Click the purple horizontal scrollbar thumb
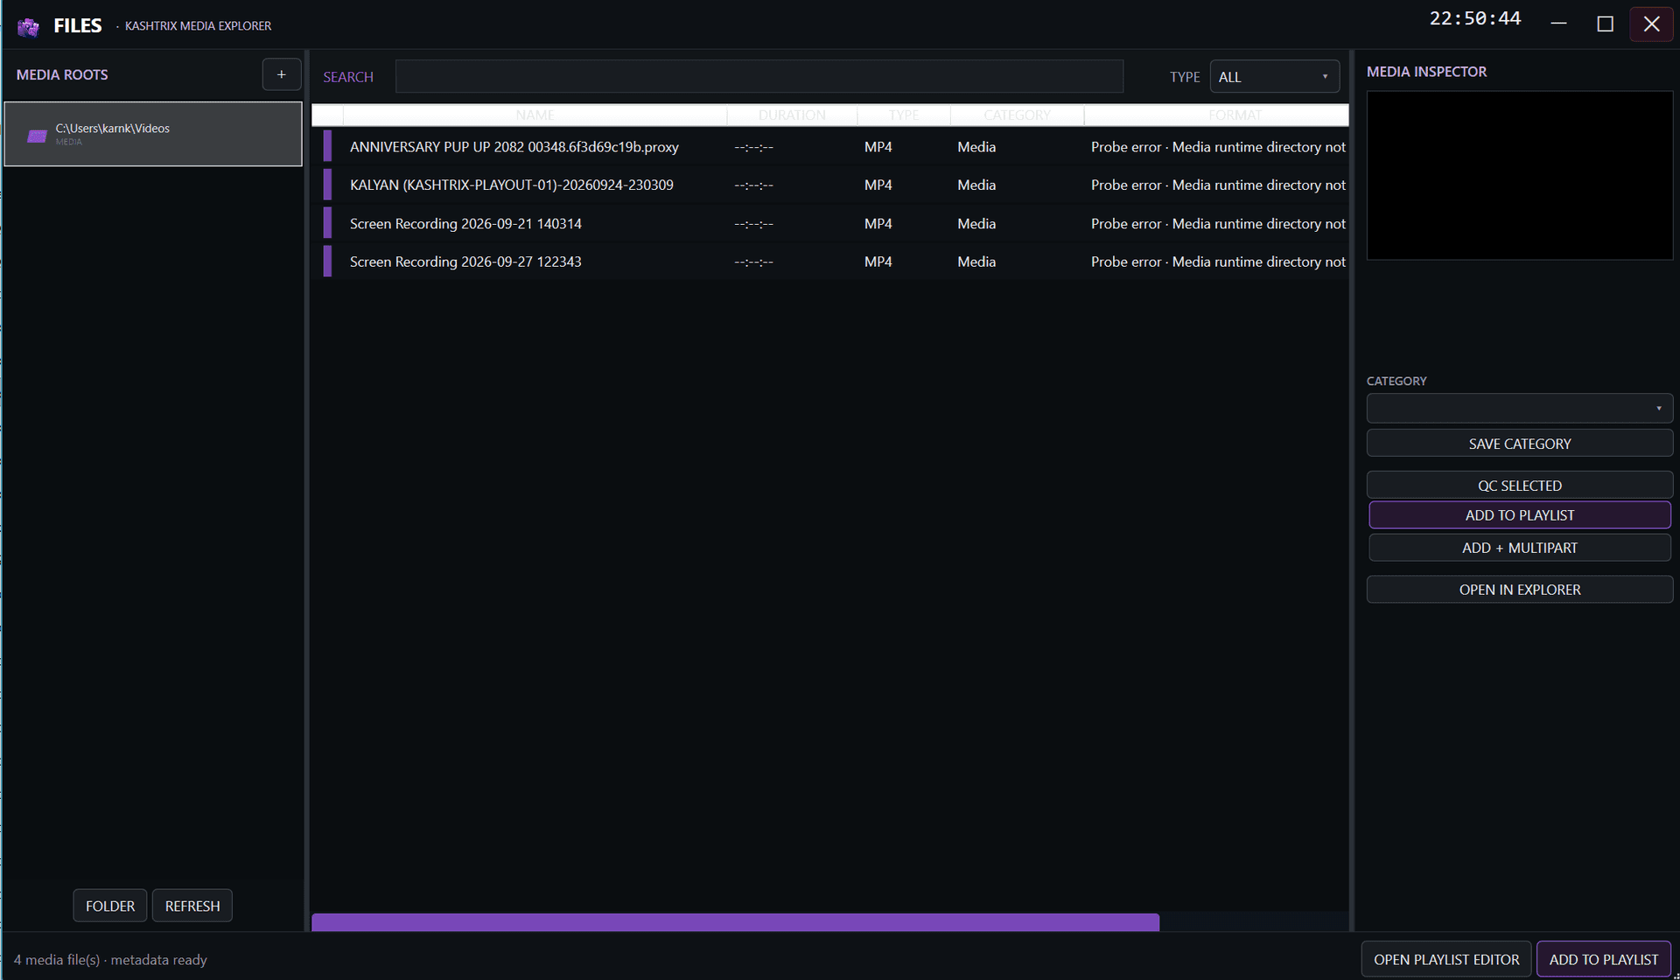Viewport: 1680px width, 980px height. [x=735, y=922]
